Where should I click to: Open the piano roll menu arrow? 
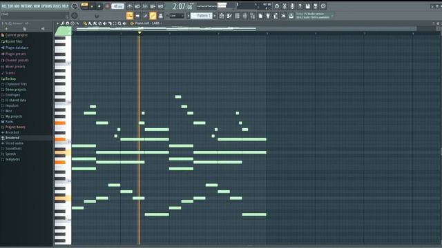tap(58, 23)
